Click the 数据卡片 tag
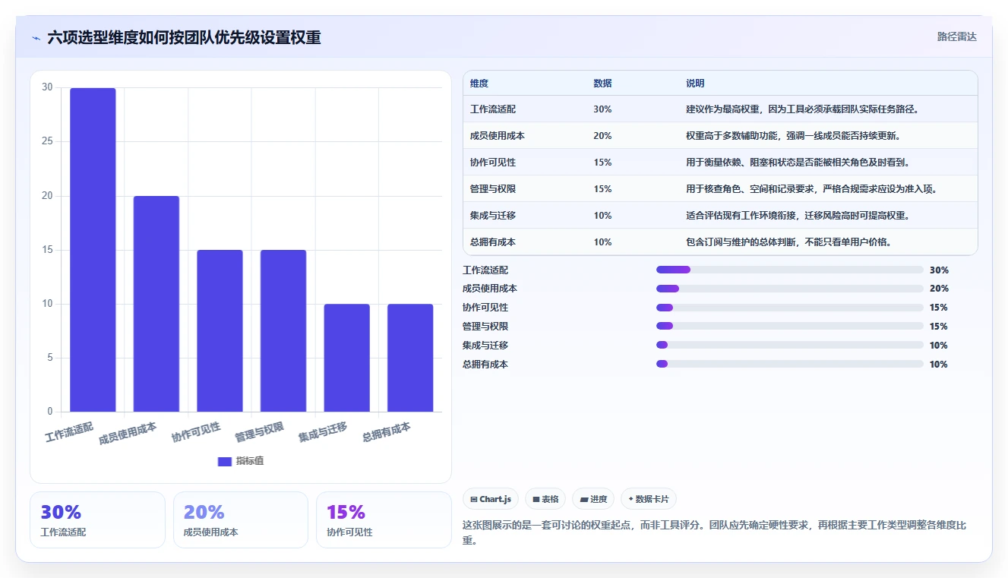 pos(649,499)
